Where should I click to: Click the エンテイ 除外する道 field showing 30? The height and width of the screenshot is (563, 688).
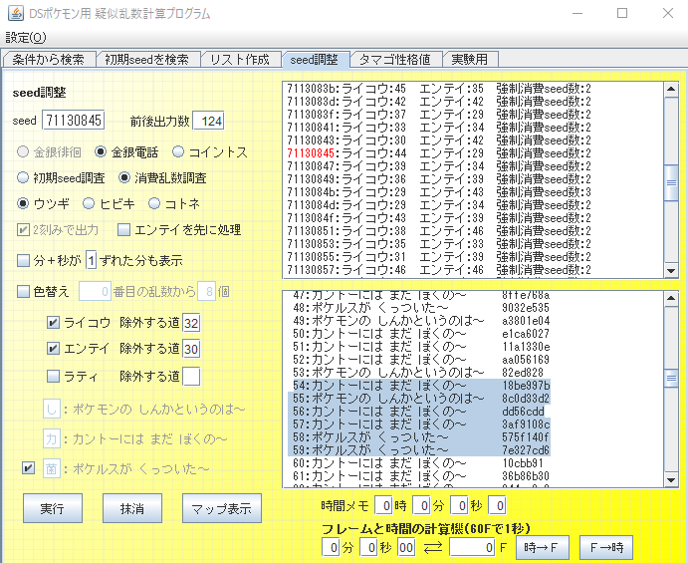191,349
